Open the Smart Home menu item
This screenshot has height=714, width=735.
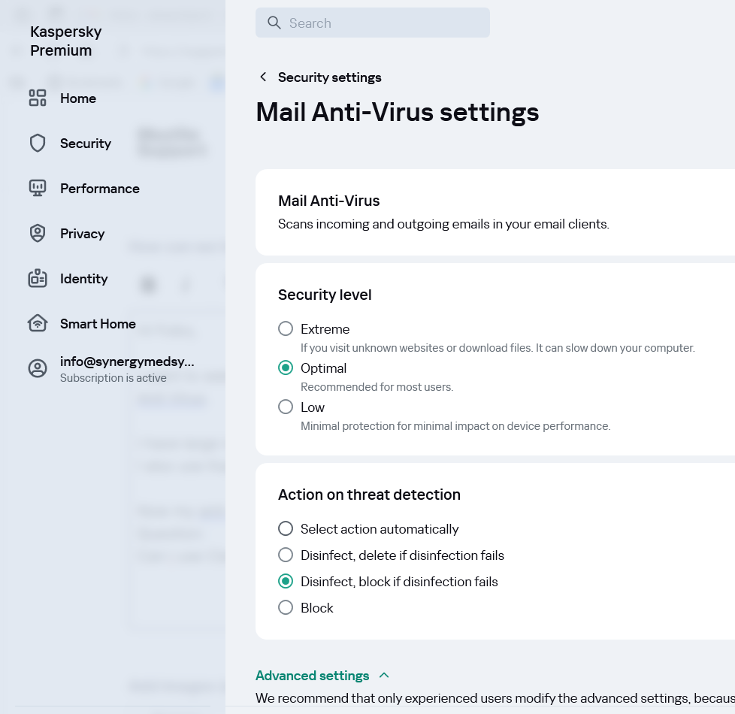click(x=98, y=324)
